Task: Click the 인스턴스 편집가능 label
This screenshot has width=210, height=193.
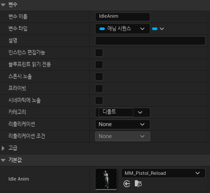Action: point(27,52)
